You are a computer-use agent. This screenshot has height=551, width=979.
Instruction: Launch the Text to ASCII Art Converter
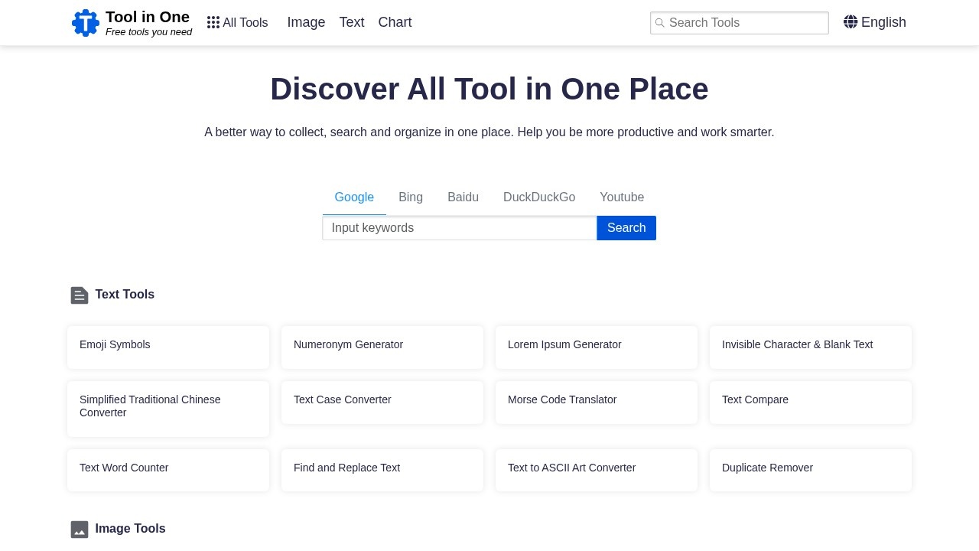click(597, 470)
